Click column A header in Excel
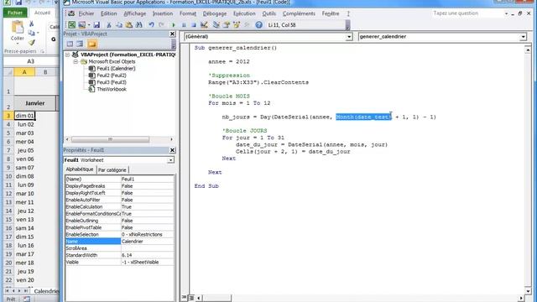Viewport: 537px width, 302px height. click(x=24, y=72)
